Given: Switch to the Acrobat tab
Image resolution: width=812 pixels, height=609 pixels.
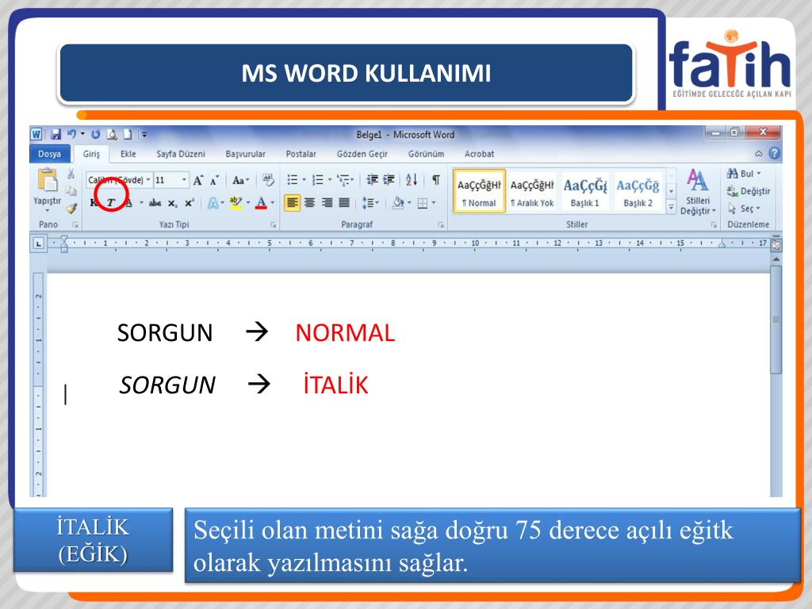Looking at the screenshot, I should tap(479, 154).
